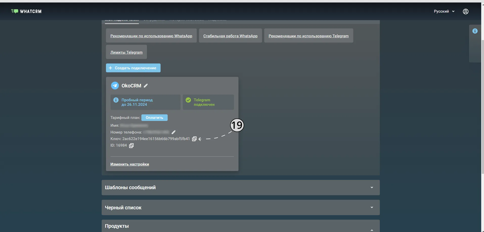This screenshot has width=484, height=232.
Task: Click the WhatCRM logo
Action: [26, 11]
